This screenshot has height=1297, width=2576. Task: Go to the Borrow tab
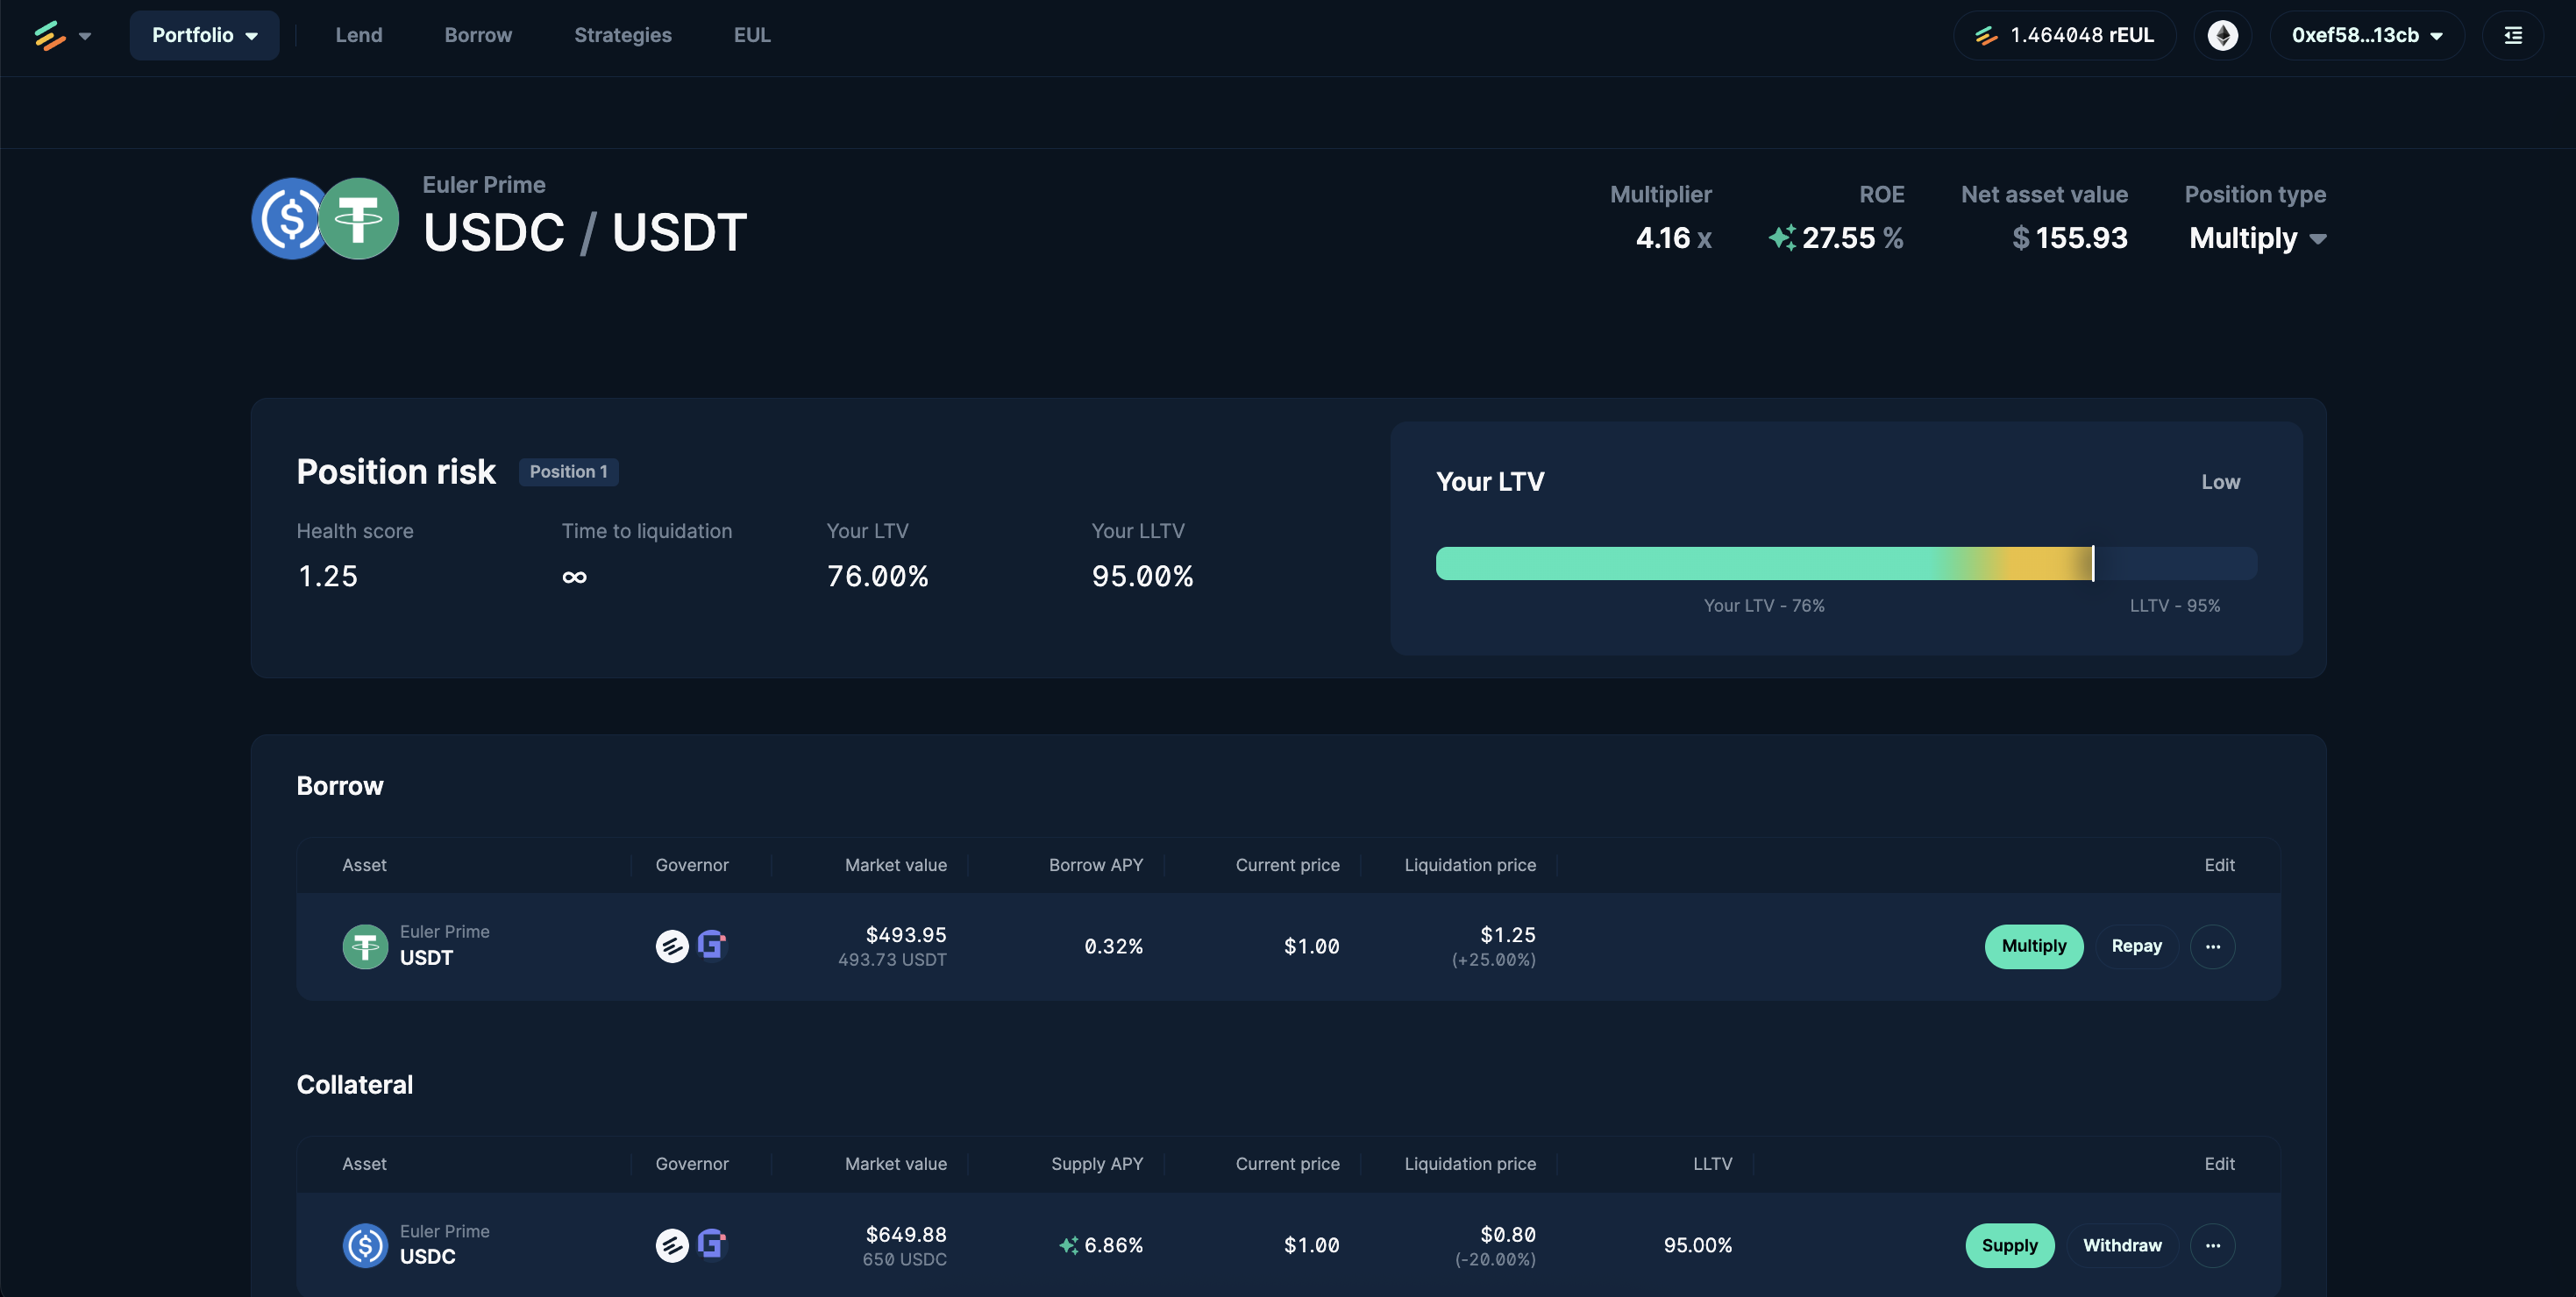[478, 35]
